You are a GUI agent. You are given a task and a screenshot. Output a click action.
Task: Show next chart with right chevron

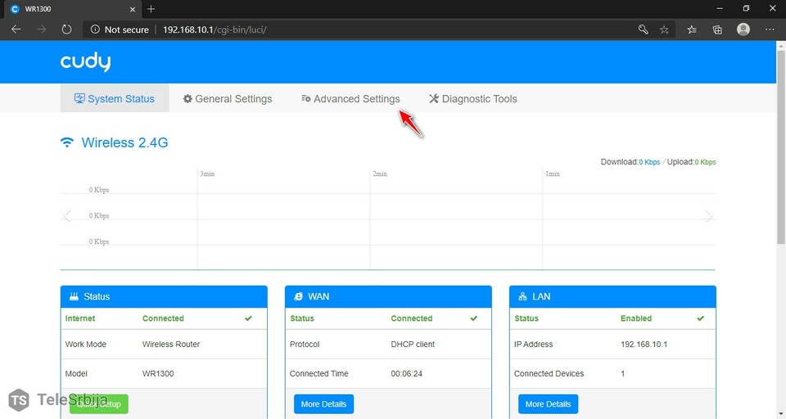click(x=708, y=216)
